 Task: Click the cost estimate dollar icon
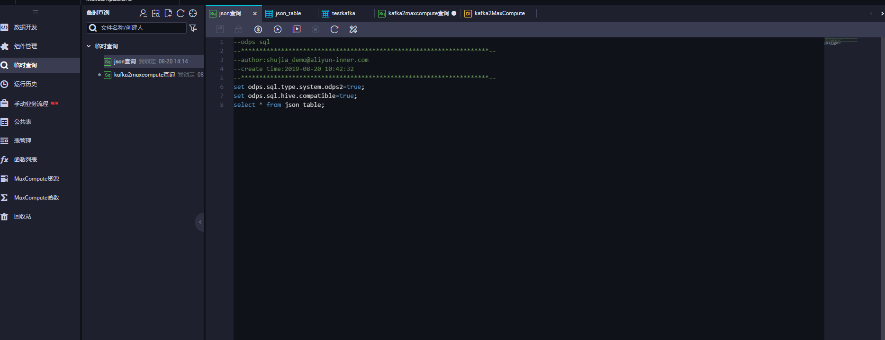[258, 29]
